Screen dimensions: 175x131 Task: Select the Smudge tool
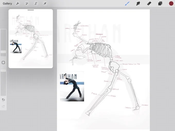click(138, 4)
